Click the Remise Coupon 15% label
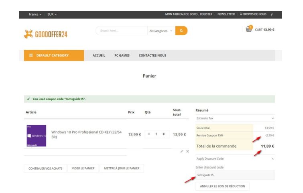 coord(209,136)
